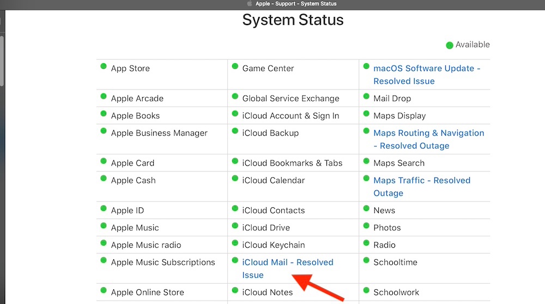This screenshot has width=545, height=304.
Task: Click the green status dot beside Apple ID
Action: click(103, 208)
